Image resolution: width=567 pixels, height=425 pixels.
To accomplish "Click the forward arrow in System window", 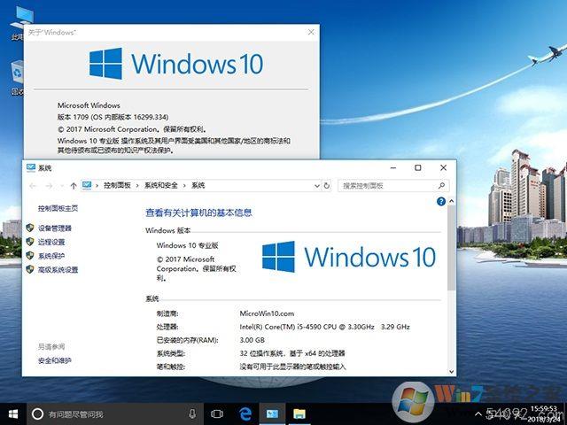I will point(50,186).
